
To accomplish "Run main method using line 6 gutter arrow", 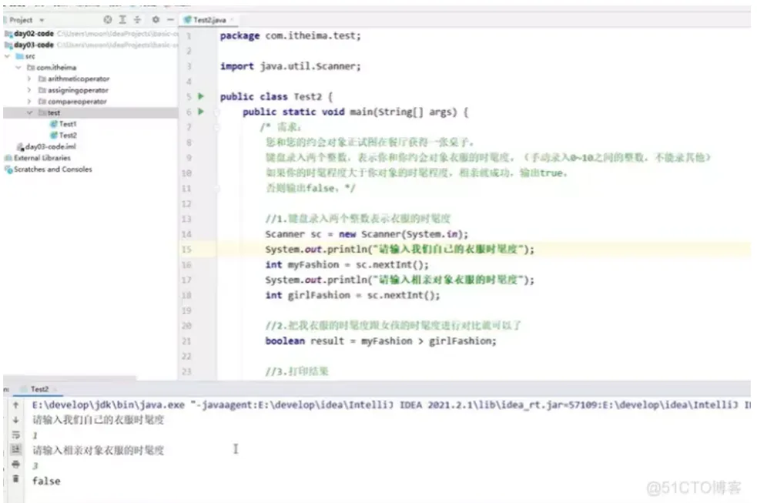I will click(x=201, y=112).
